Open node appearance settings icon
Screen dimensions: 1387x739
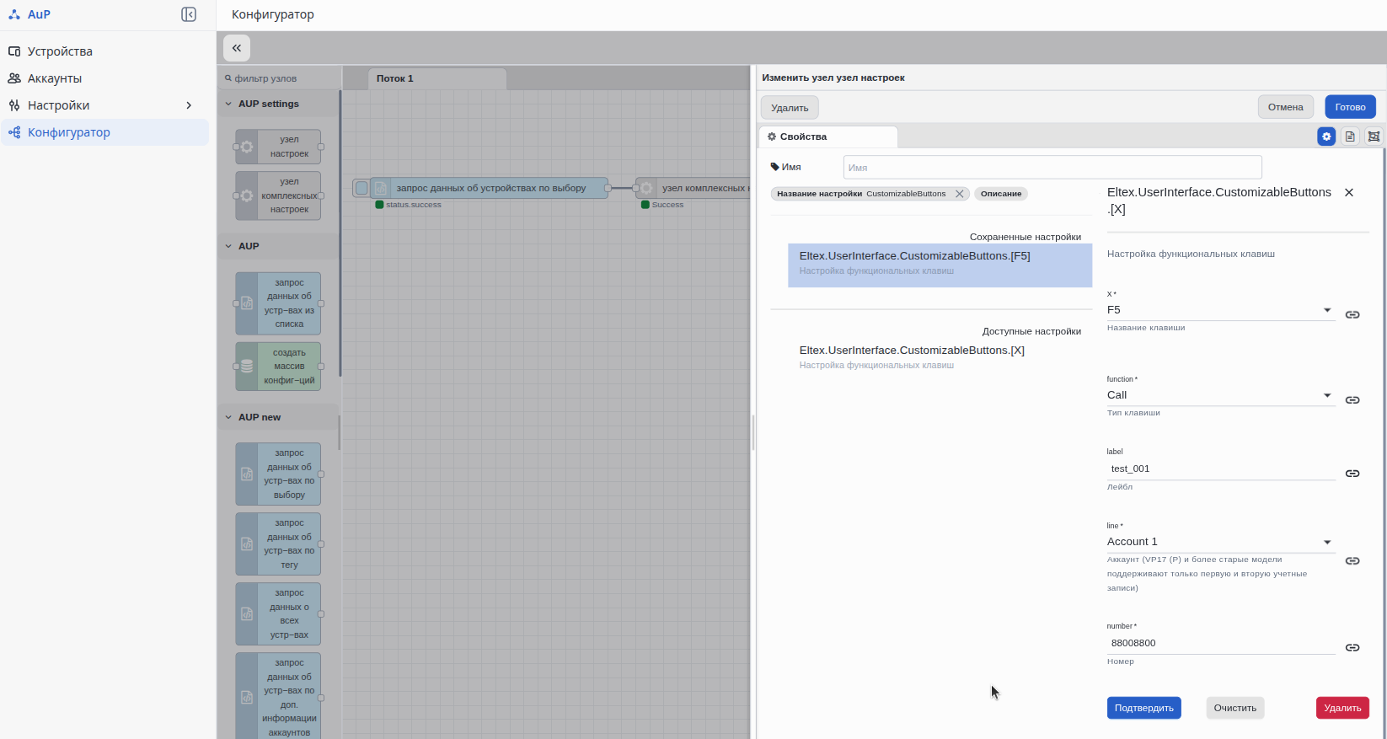(1374, 137)
